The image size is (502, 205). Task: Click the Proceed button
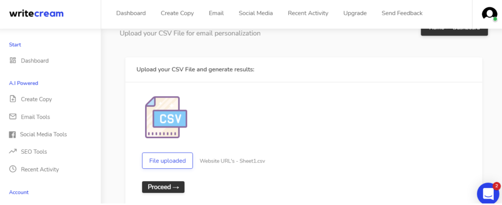pyautogui.click(x=163, y=187)
